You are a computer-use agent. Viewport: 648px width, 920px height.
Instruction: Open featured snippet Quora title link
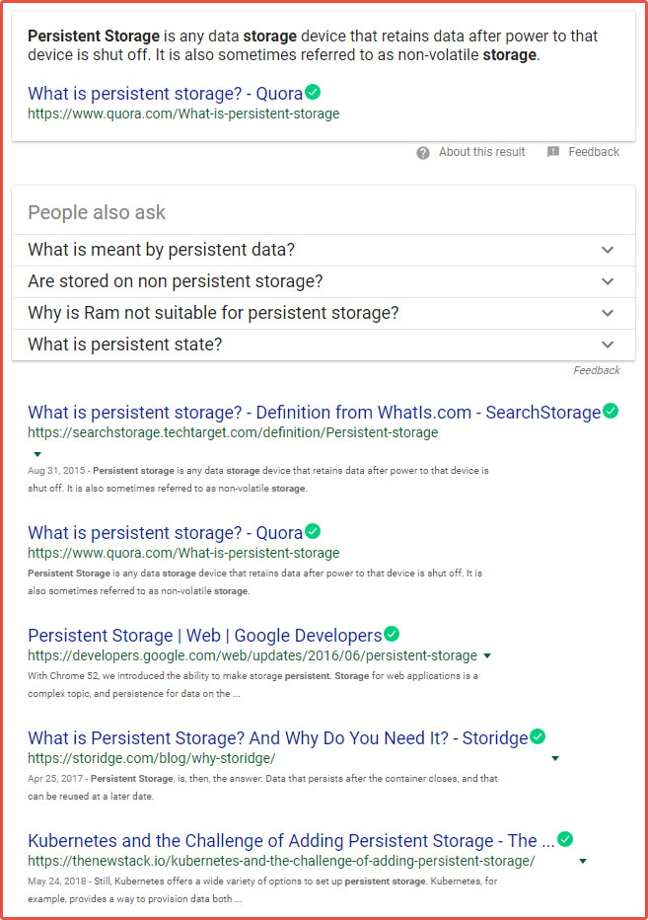pyautogui.click(x=166, y=94)
